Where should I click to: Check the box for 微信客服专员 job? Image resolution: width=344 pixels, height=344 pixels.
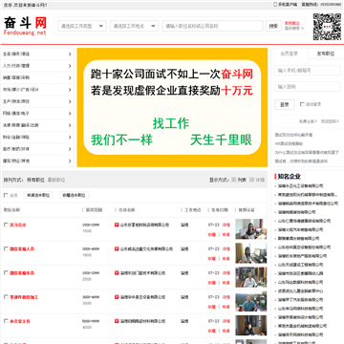coord(6,273)
